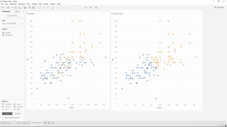Open the Window menu
This screenshot has height=127, width=227.
(x=52, y=4)
